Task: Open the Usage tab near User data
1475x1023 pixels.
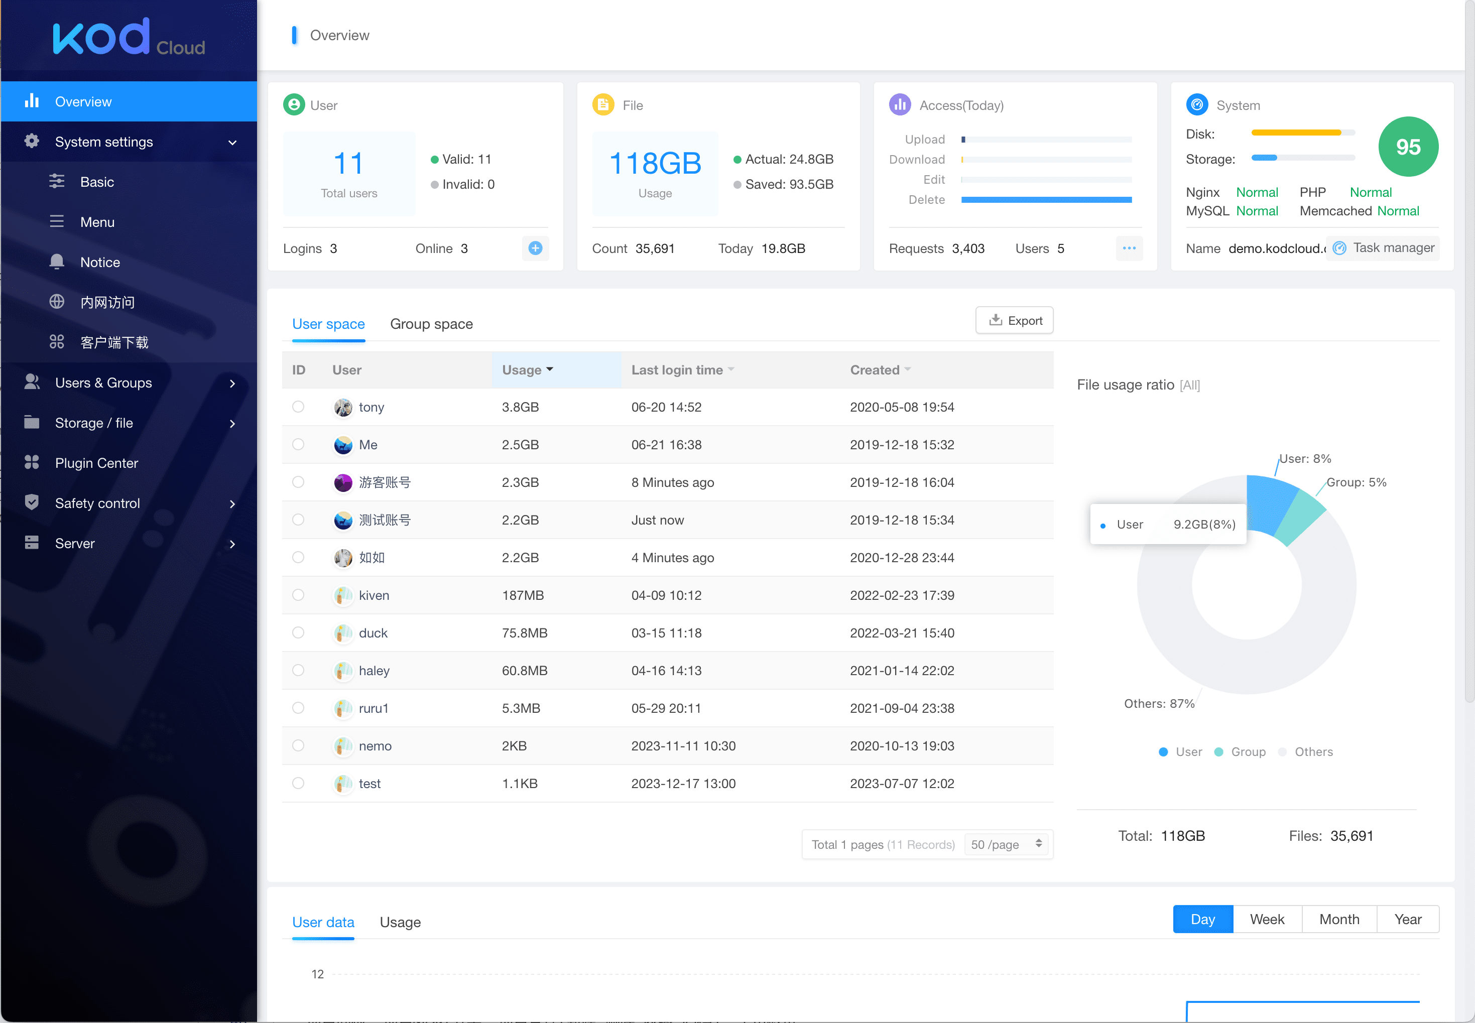Action: (x=400, y=922)
